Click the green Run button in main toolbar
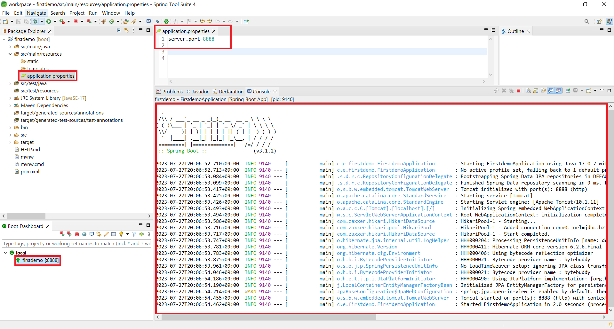614x329 pixels. (x=49, y=21)
